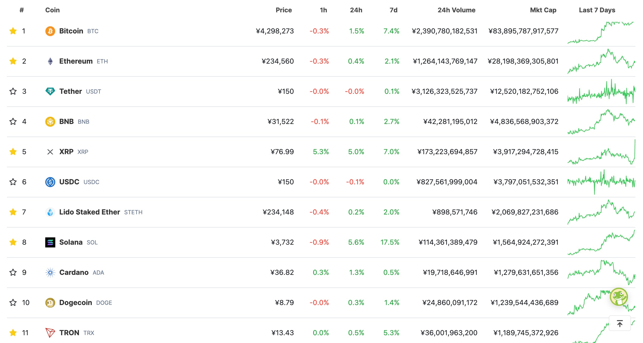Select USDC 24h change -0.1%
Viewport: 643px width, 343px height.
pyautogui.click(x=355, y=182)
